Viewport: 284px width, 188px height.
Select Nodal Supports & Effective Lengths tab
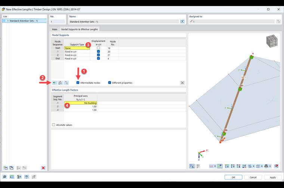coord(80,29)
